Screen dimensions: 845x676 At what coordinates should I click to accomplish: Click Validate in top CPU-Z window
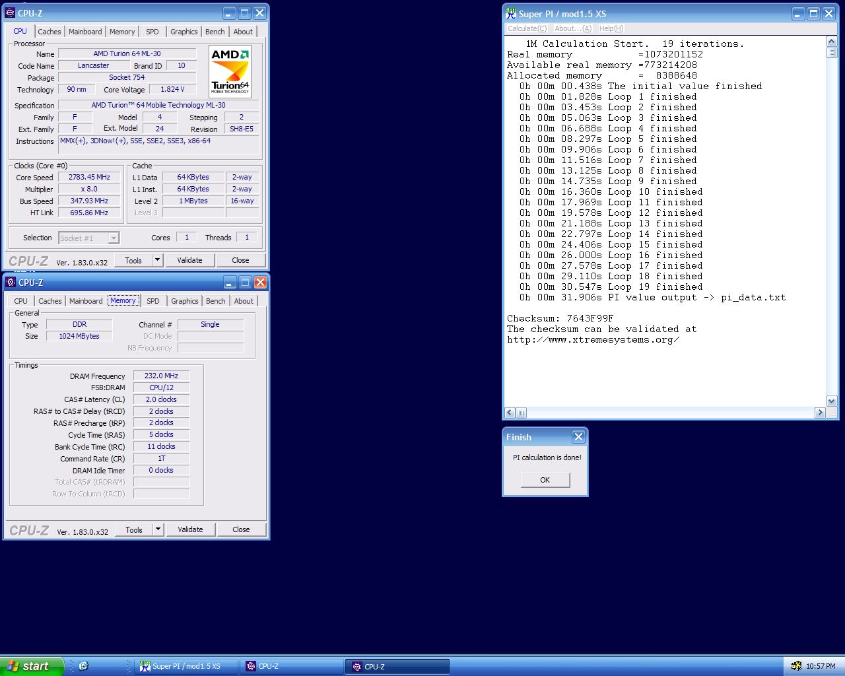point(189,260)
